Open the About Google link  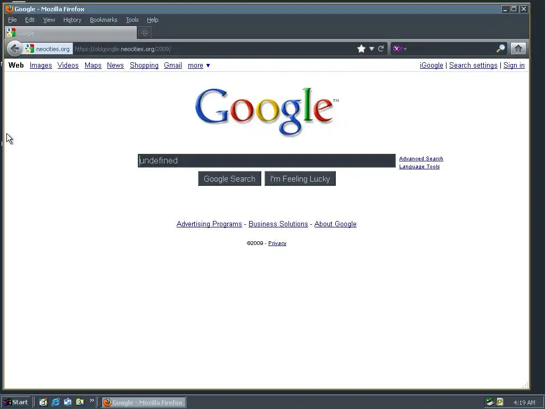[x=335, y=224]
